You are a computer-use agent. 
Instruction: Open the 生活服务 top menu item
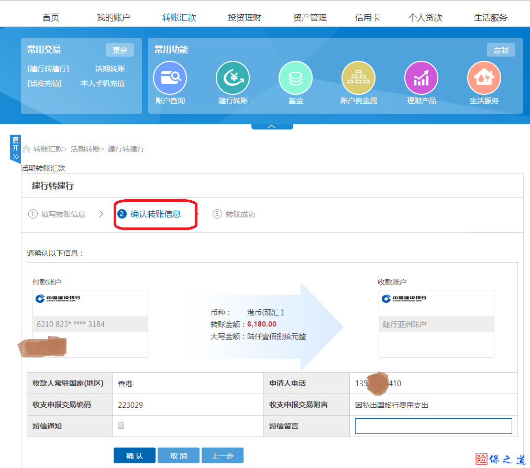(490, 18)
